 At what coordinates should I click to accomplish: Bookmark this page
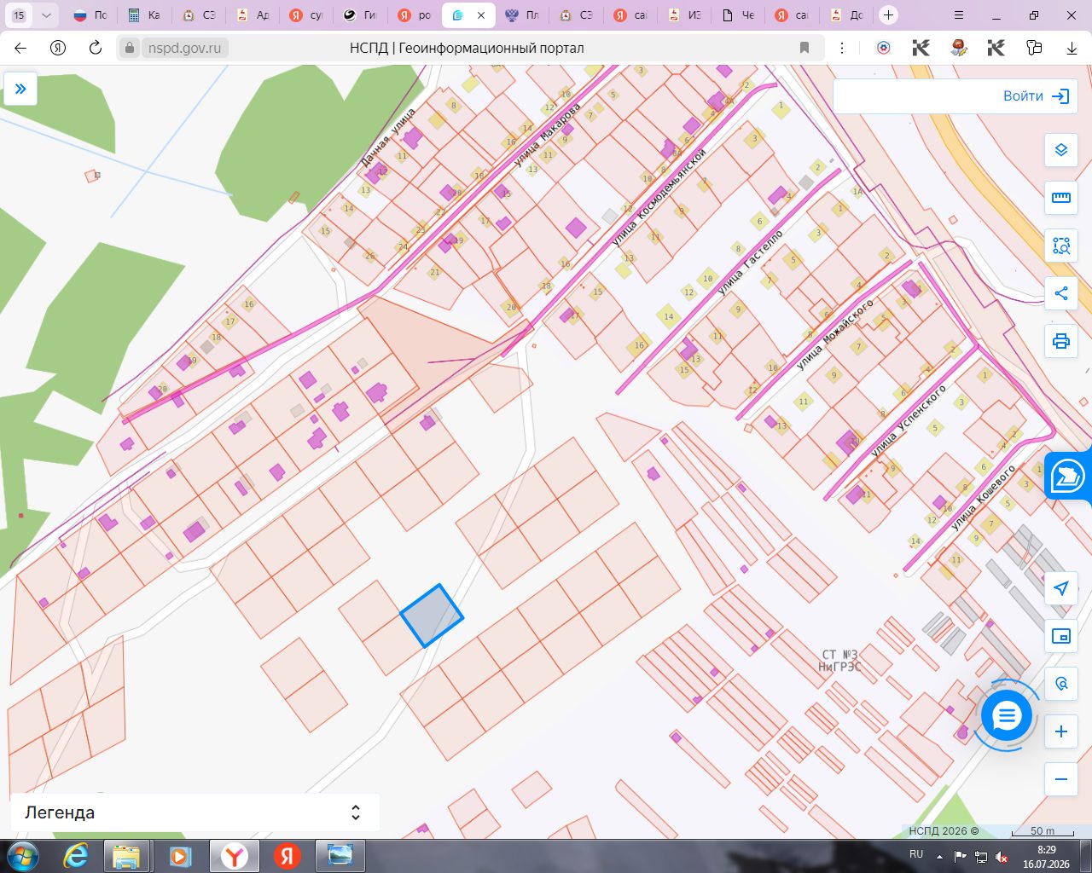tap(804, 48)
